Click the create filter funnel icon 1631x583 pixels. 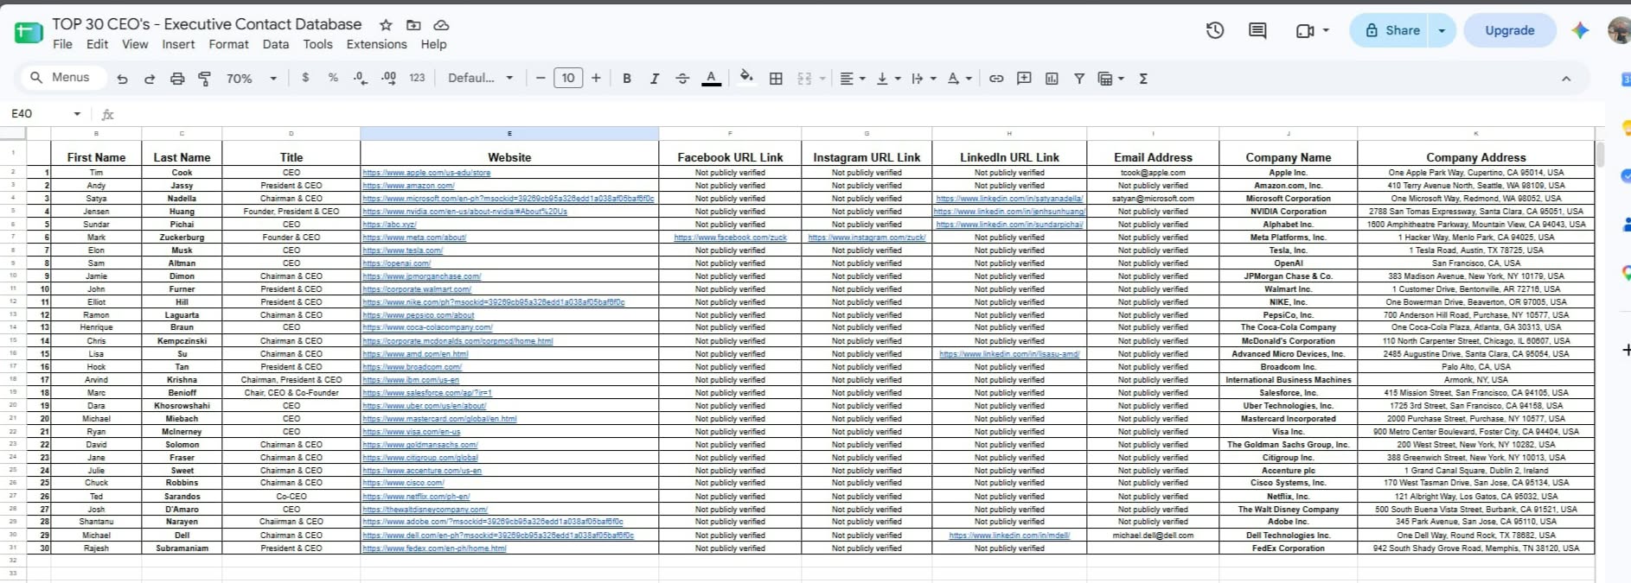(x=1079, y=79)
